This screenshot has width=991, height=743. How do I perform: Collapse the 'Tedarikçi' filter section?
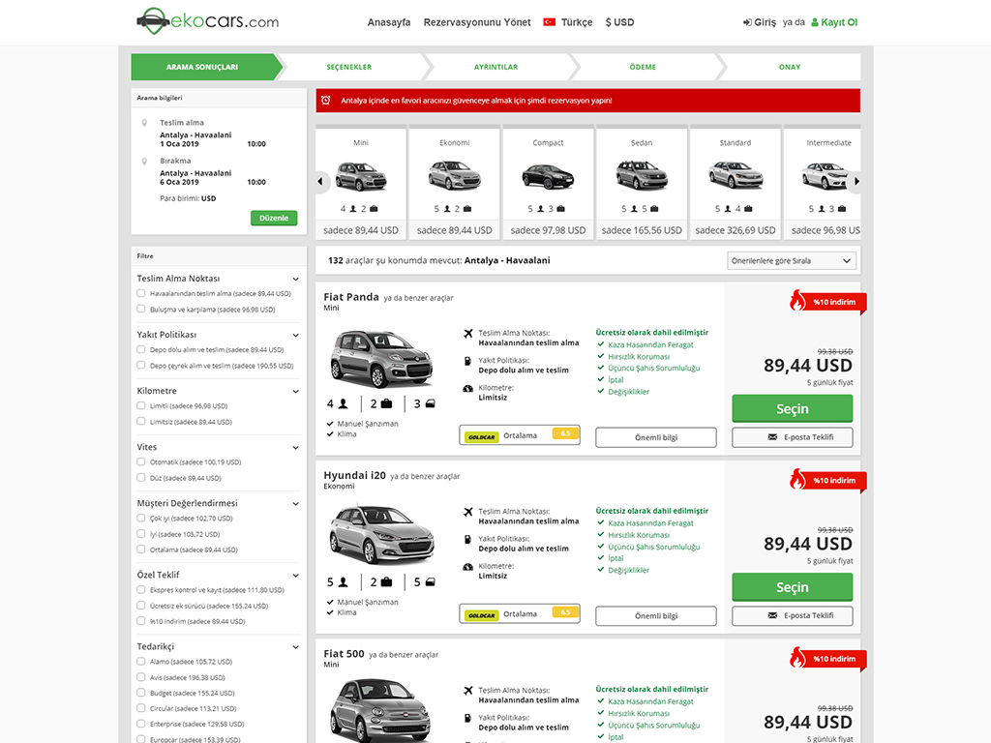(x=296, y=647)
